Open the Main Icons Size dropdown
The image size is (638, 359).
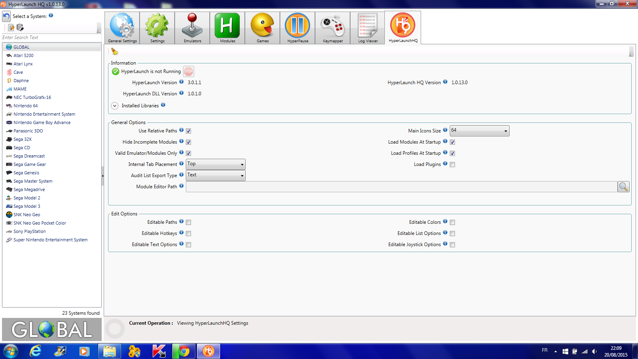coord(479,131)
